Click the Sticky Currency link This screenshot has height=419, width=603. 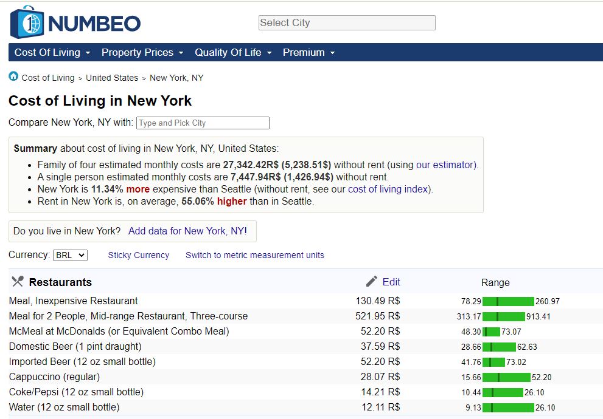point(139,256)
